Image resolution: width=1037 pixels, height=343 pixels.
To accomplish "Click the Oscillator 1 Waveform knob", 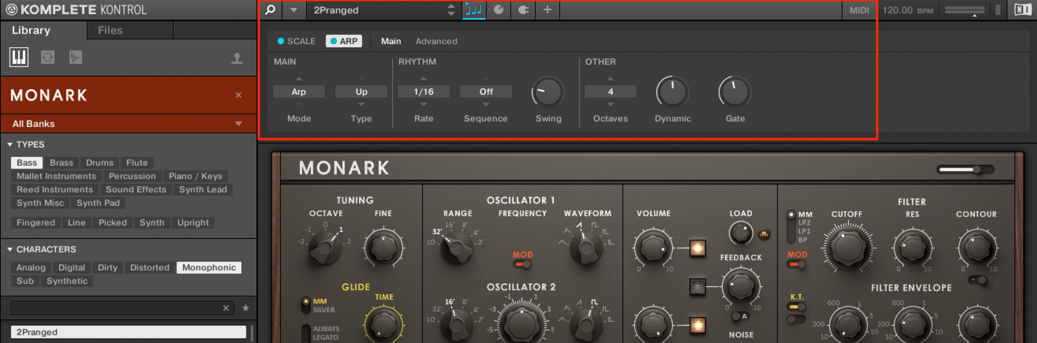I will [586, 247].
